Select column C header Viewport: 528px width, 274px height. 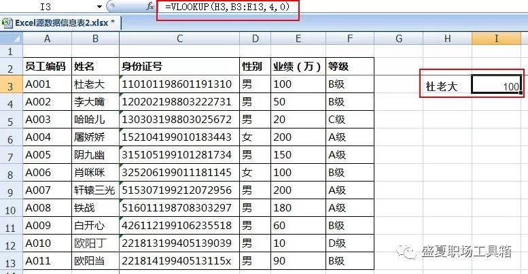coord(179,39)
